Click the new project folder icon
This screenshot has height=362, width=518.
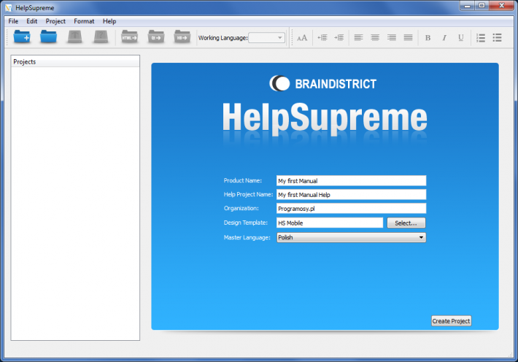[x=22, y=36]
